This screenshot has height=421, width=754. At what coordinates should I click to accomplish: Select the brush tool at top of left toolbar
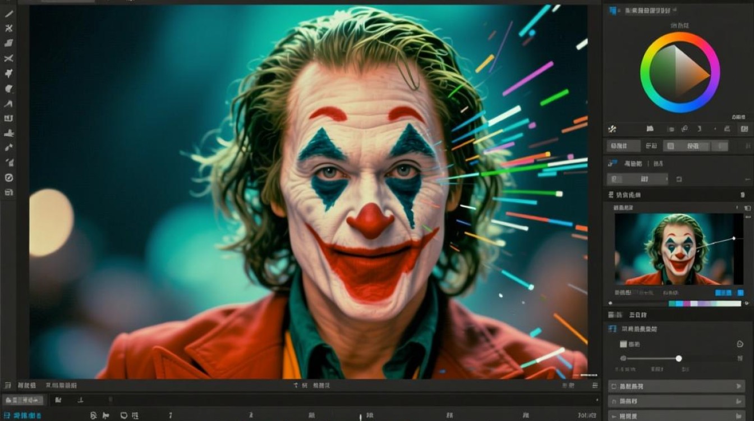[9, 14]
